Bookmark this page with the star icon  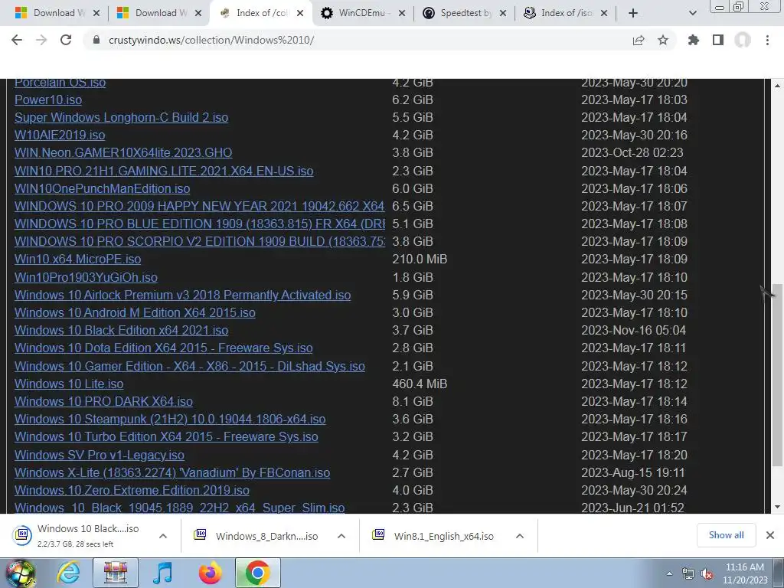pos(663,40)
